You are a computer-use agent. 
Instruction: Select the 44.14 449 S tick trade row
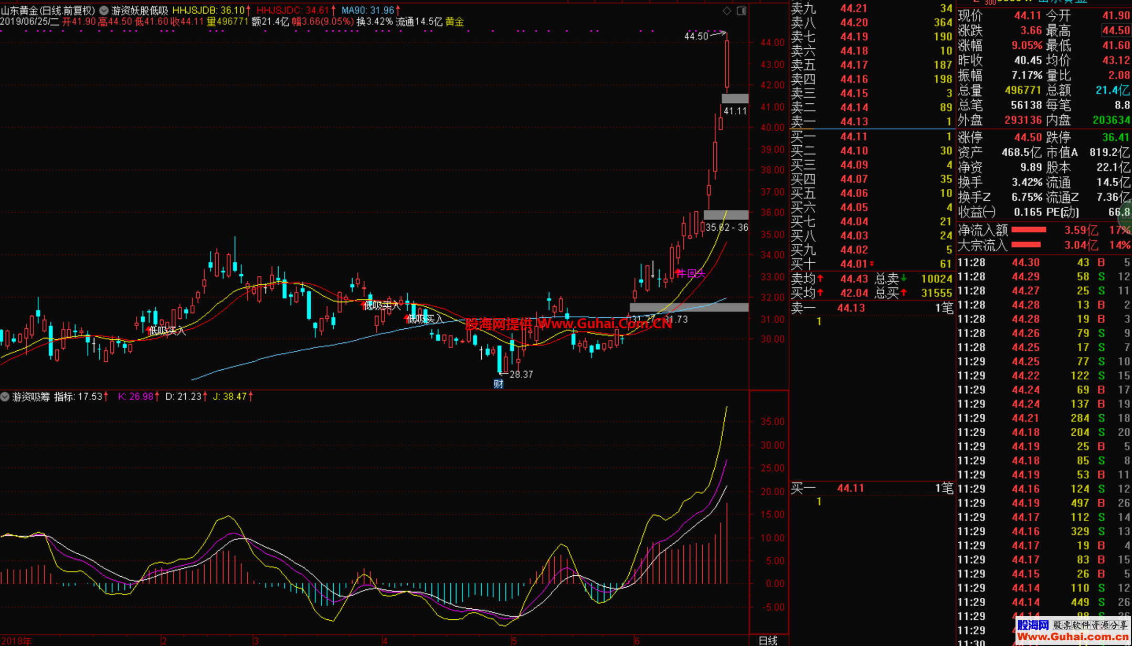click(1043, 602)
